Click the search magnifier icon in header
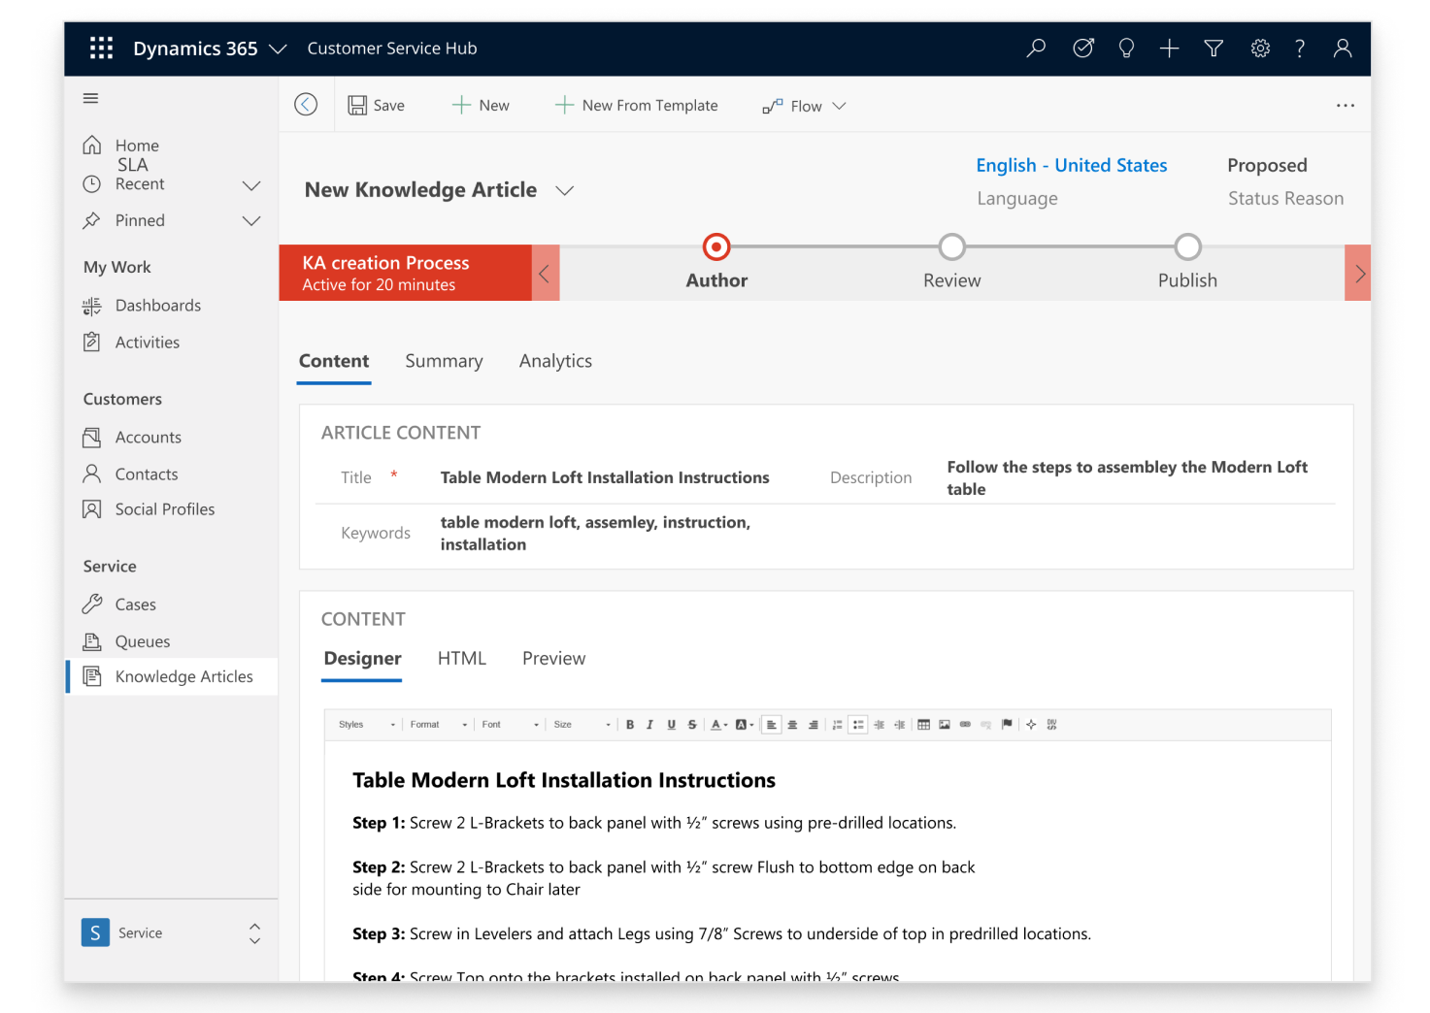 [1036, 49]
